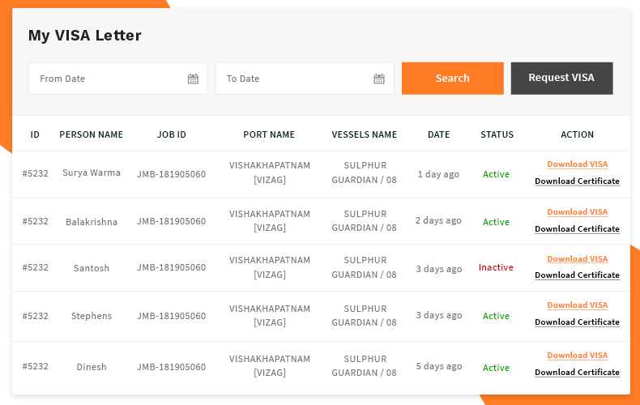The height and width of the screenshot is (405, 640).
Task: Download VISA for Stephens
Action: pos(577,305)
